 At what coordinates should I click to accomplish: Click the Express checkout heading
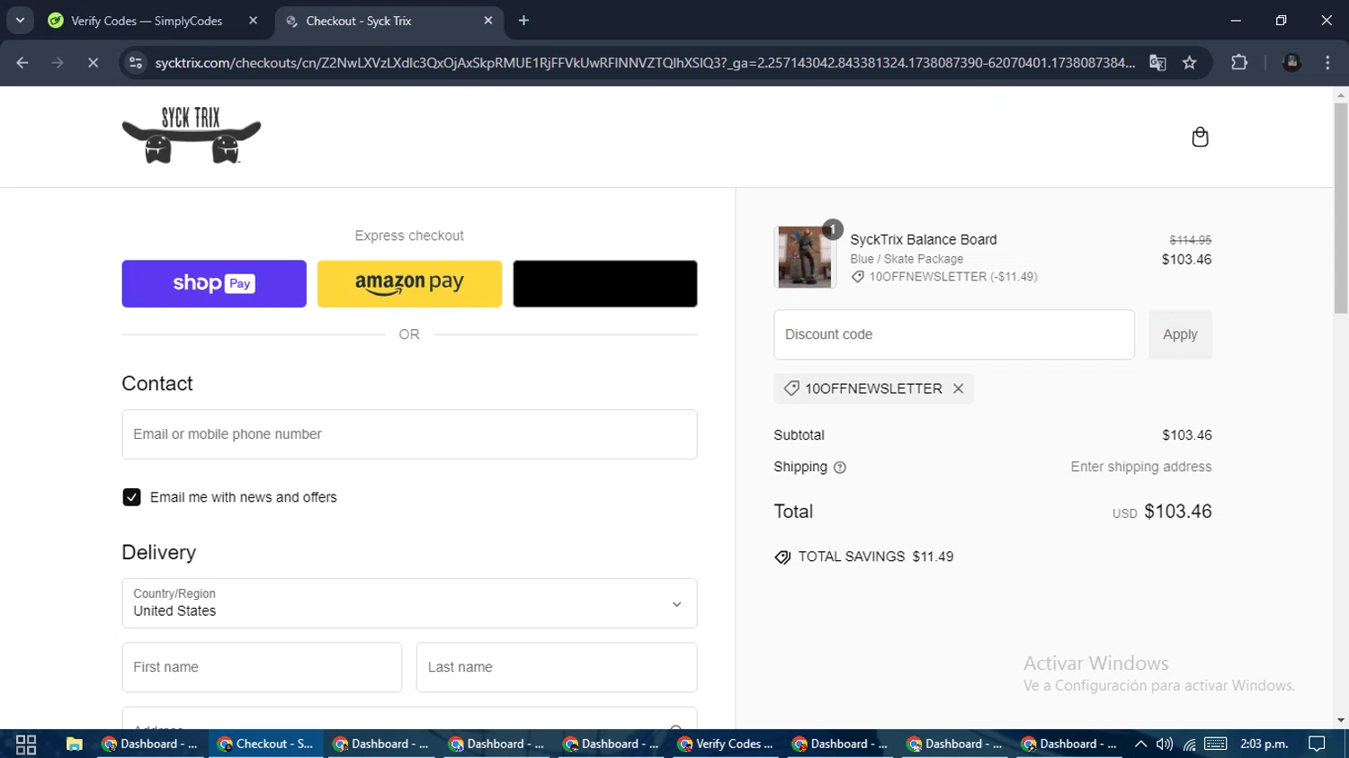click(x=409, y=236)
